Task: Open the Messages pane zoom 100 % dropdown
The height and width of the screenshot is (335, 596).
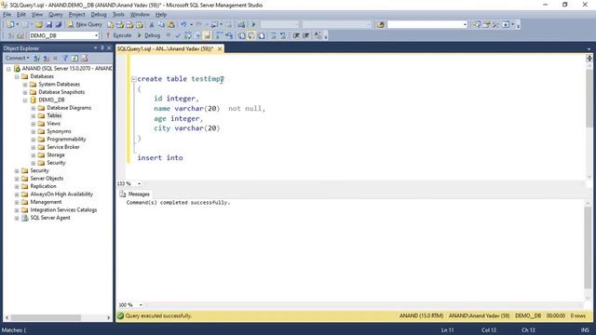Action: [141, 305]
